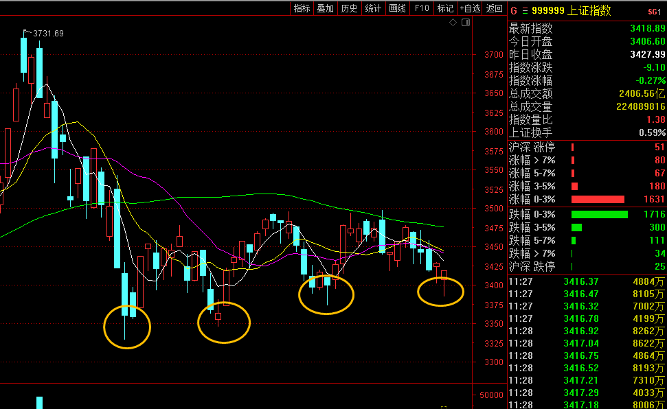Select the leftmost orange circle annotation
Image resolution: width=667 pixels, height=409 pixels.
coord(126,327)
